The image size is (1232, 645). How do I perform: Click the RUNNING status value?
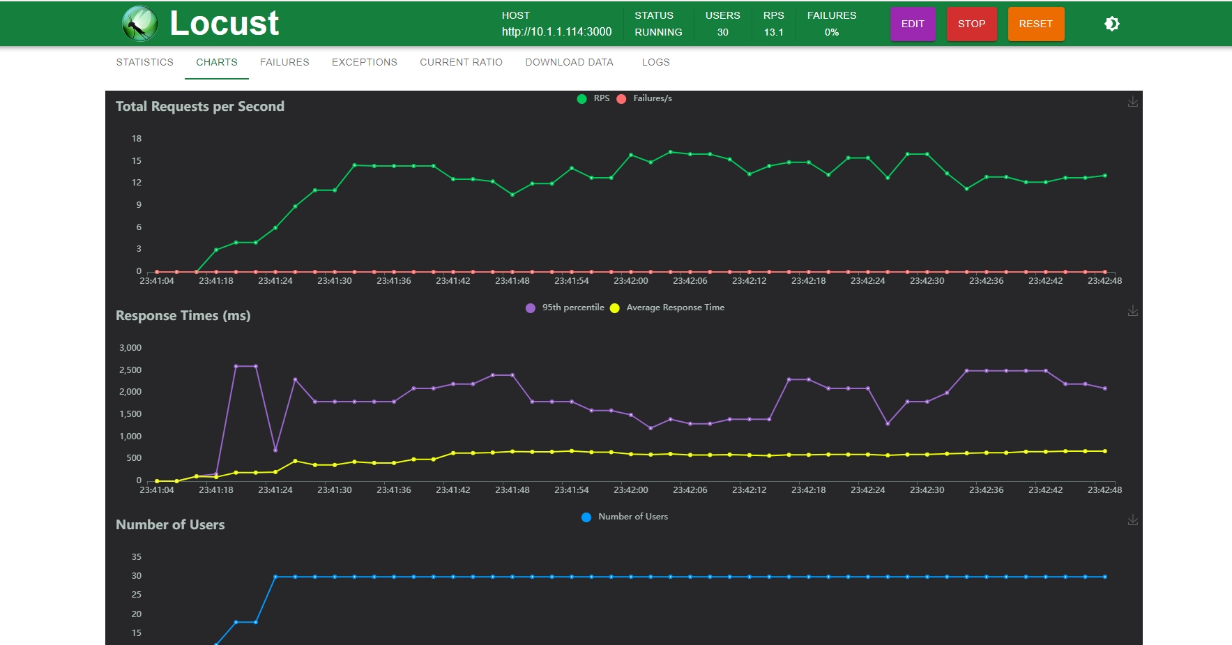coord(658,32)
